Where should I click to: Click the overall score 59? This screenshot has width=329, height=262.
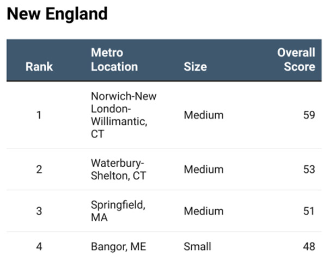pyautogui.click(x=309, y=115)
